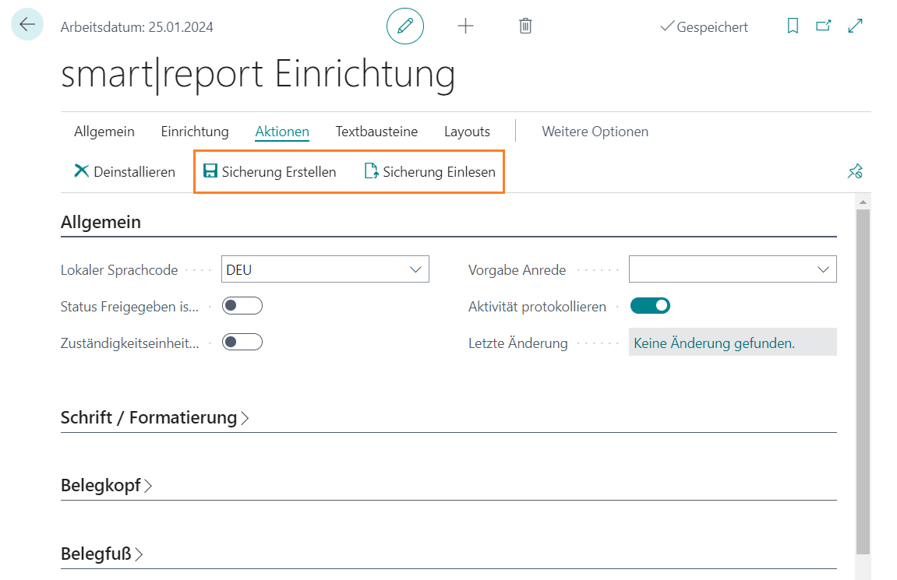Click the vertical scrollbar
Screen dimensions: 897x580
[862, 374]
